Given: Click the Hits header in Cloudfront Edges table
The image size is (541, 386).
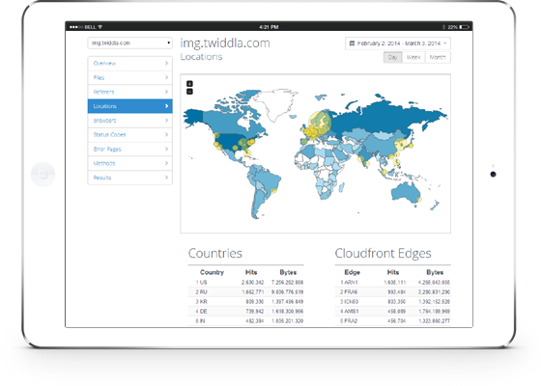Looking at the screenshot, I should 393,272.
